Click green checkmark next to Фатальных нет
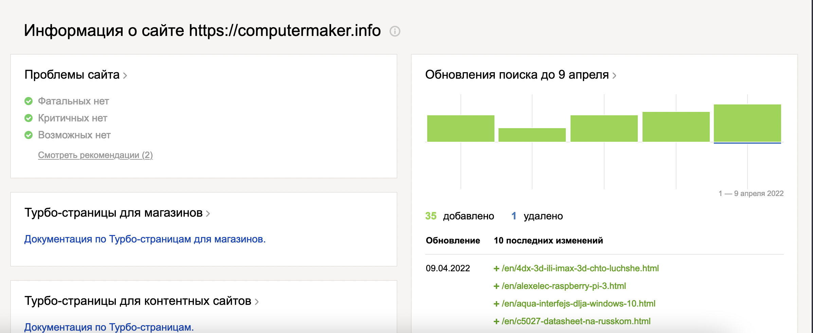813x333 pixels. pyautogui.click(x=29, y=101)
